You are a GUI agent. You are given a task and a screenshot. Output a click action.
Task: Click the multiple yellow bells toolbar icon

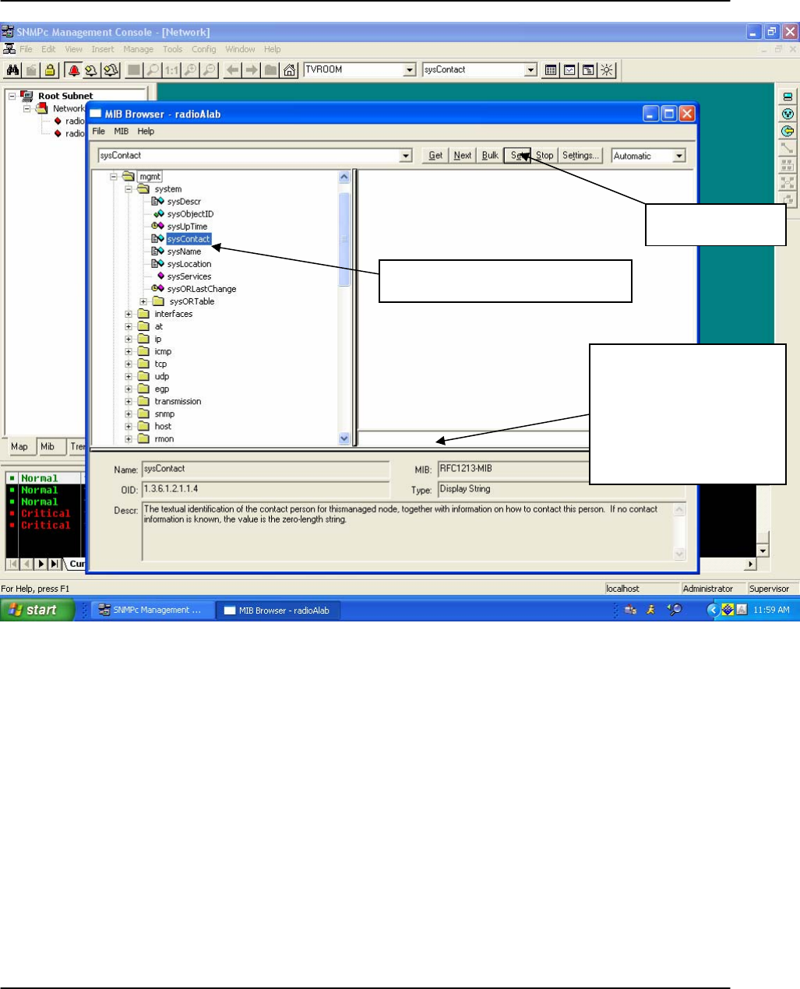point(111,70)
